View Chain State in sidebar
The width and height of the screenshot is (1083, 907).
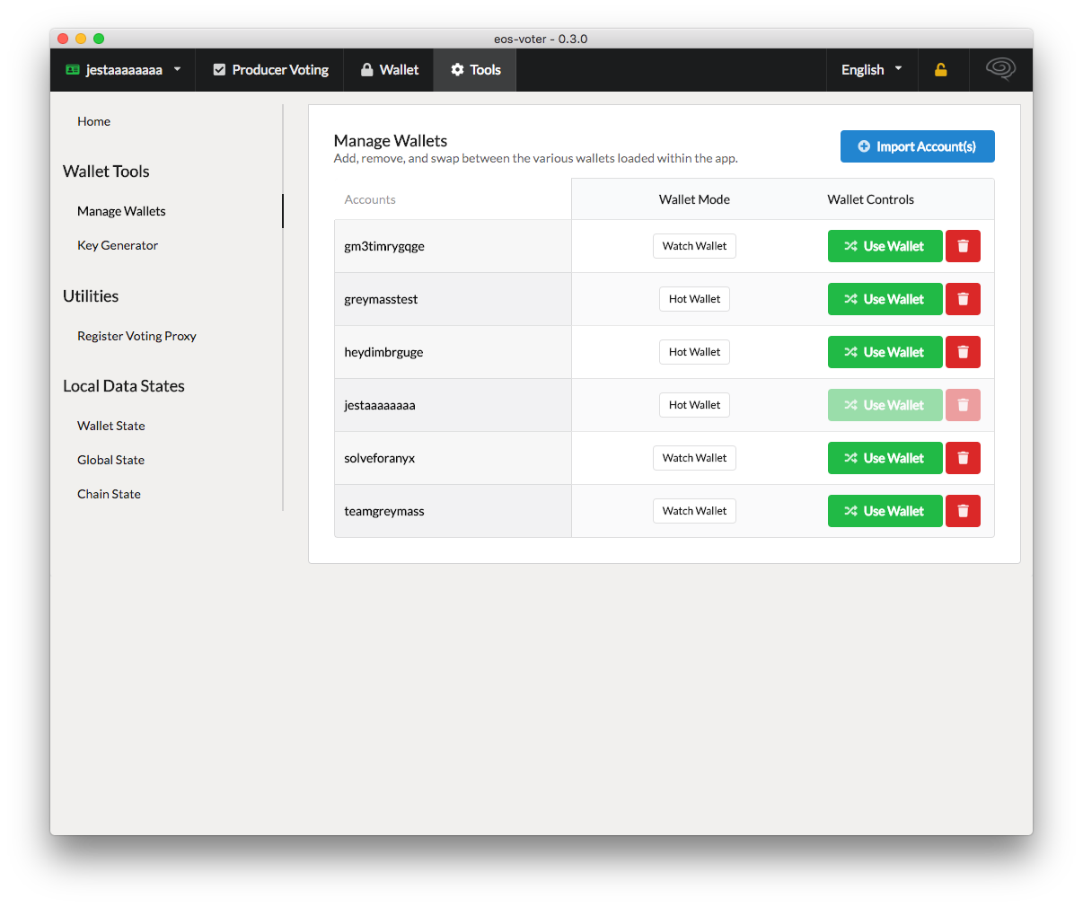pos(109,494)
